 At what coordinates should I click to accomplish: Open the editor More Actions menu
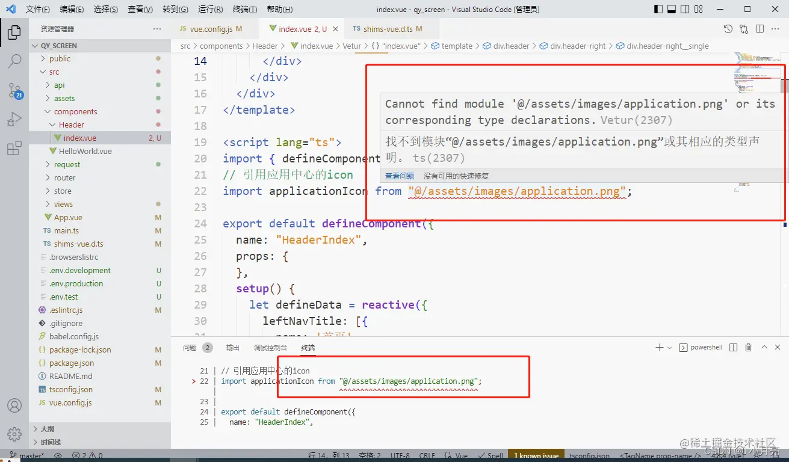[776, 29]
